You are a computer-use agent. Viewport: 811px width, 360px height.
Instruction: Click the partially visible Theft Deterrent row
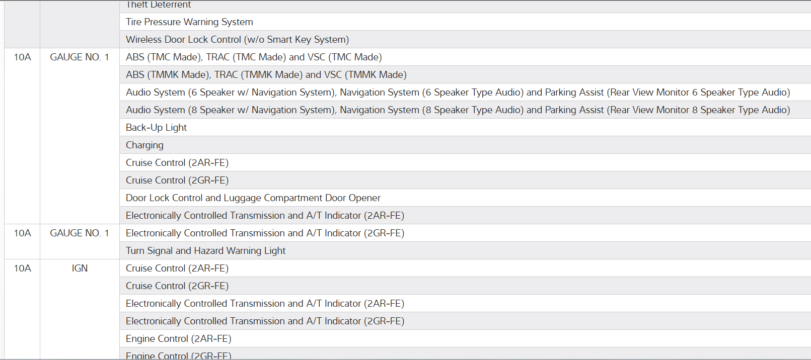coord(158,5)
